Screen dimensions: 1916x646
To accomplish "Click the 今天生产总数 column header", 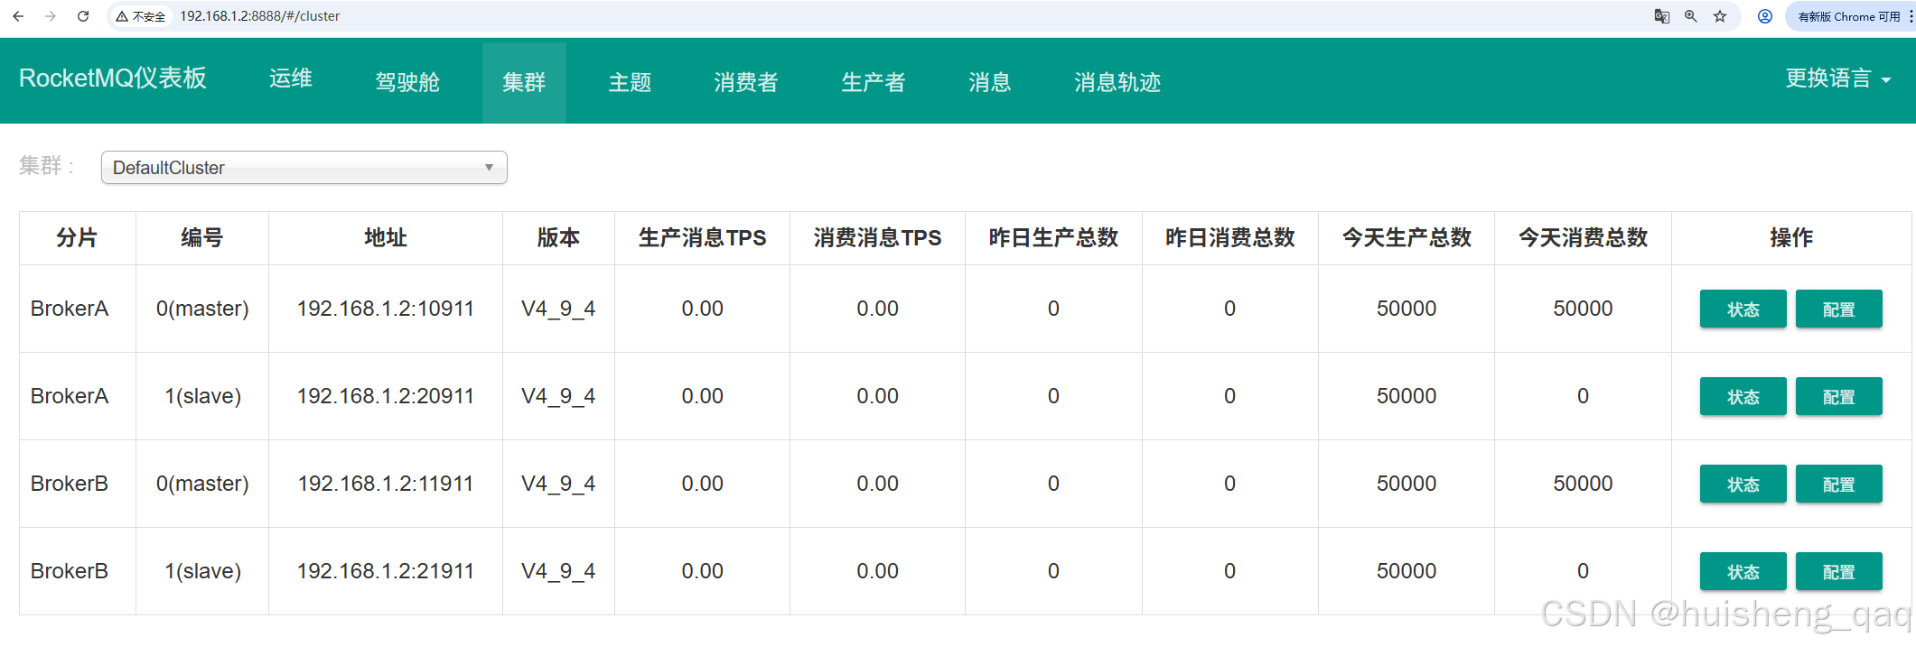I will click(x=1407, y=237).
